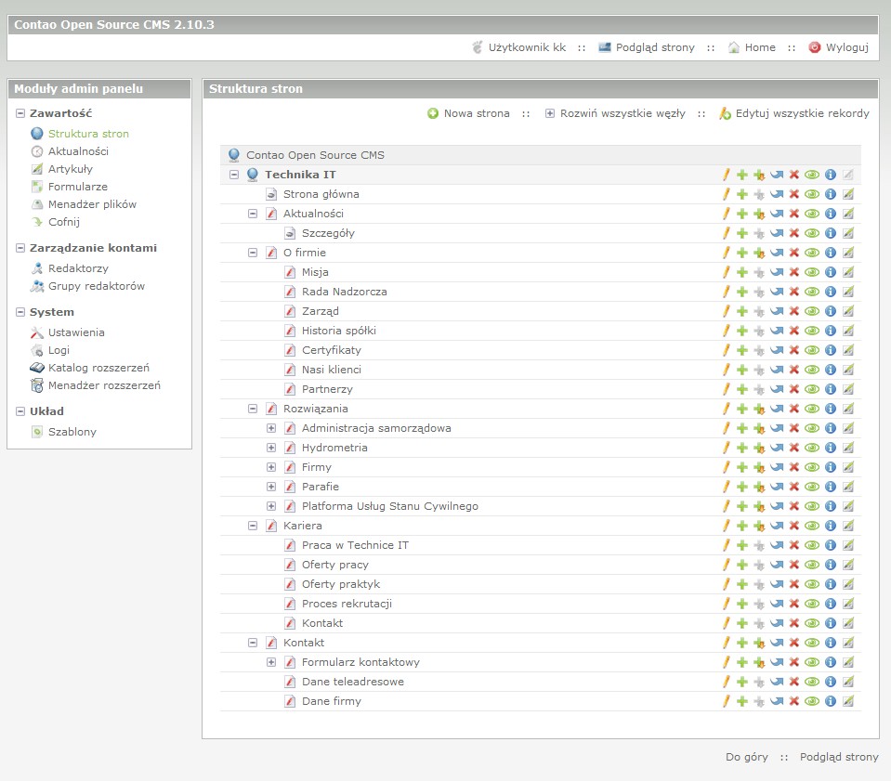The image size is (891, 781).
Task: Delete the O firmie page with red X
Action: pos(794,253)
